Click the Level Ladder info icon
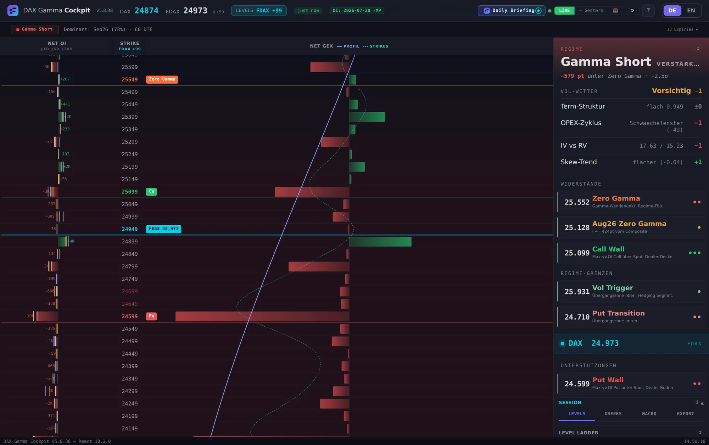The height and width of the screenshot is (445, 709). click(x=700, y=433)
